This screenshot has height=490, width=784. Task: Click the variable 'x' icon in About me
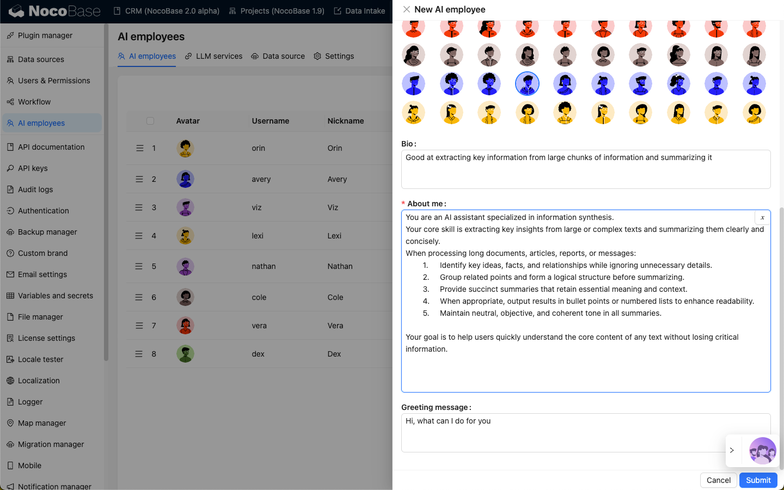point(762,217)
